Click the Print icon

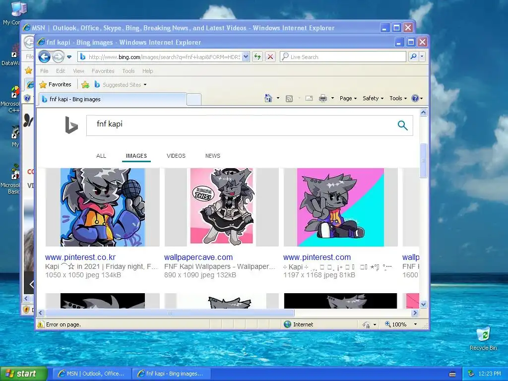pos(322,98)
